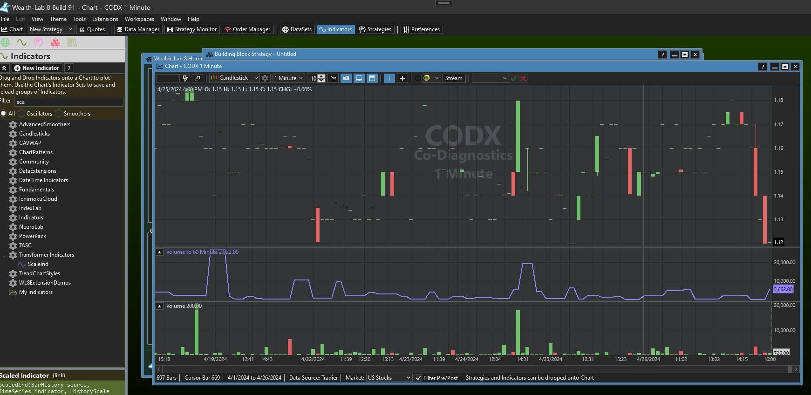
Task: Click the New Indicator button
Action: coord(37,68)
